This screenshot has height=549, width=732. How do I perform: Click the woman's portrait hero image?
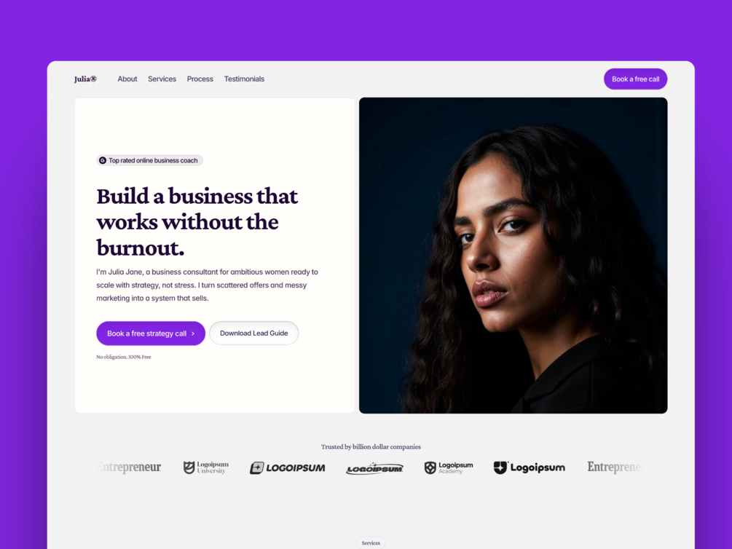coord(513,256)
